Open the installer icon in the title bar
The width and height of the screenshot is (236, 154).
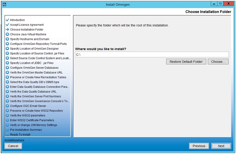(x=5, y=4)
